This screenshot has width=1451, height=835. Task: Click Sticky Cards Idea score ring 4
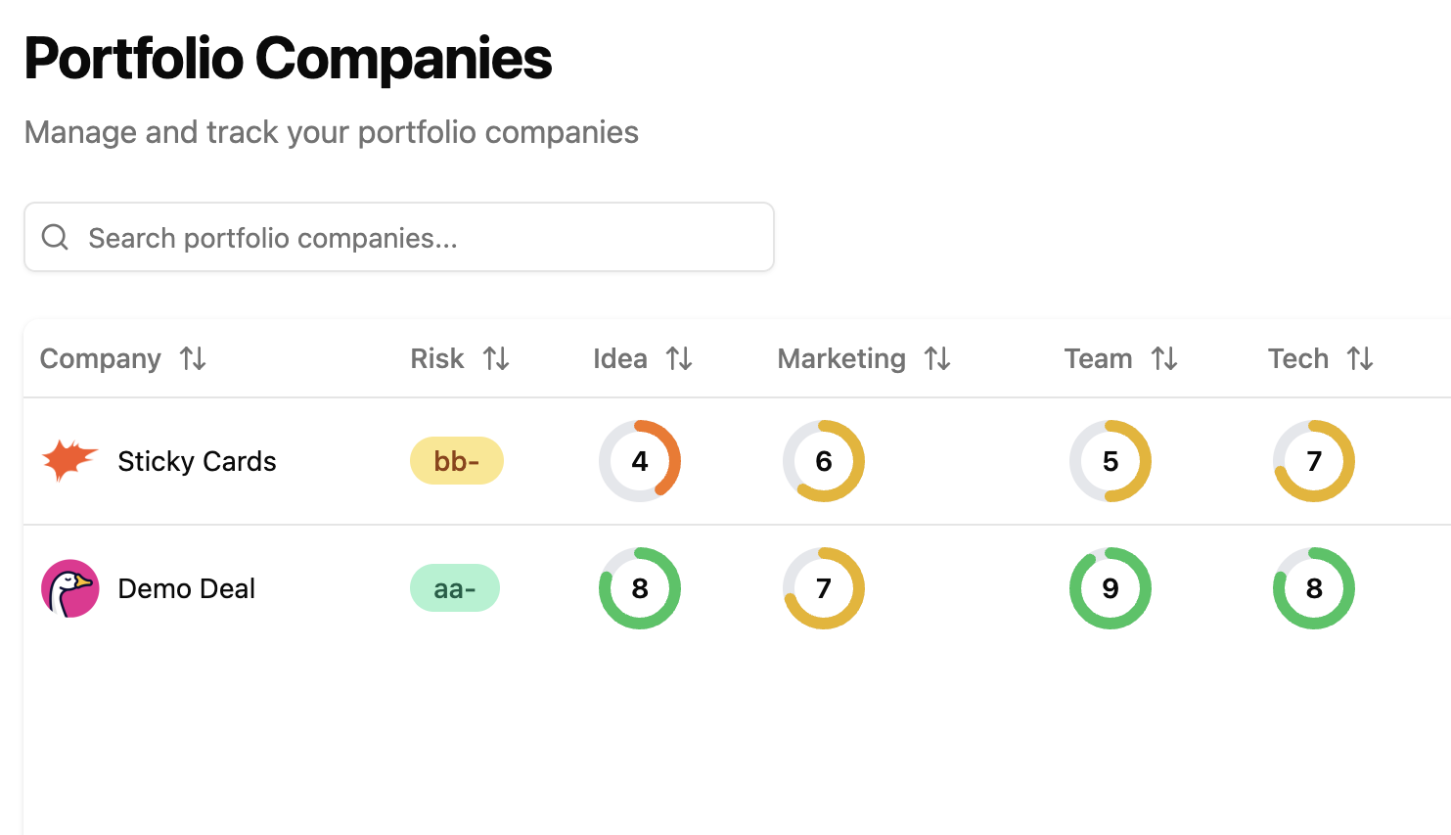coord(640,461)
